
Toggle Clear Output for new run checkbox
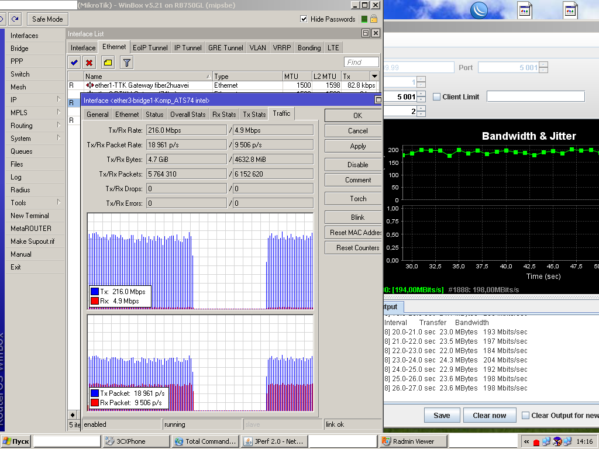pos(526,416)
